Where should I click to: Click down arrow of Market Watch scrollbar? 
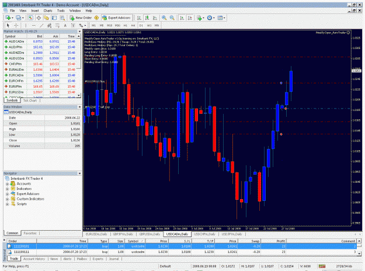point(79,95)
